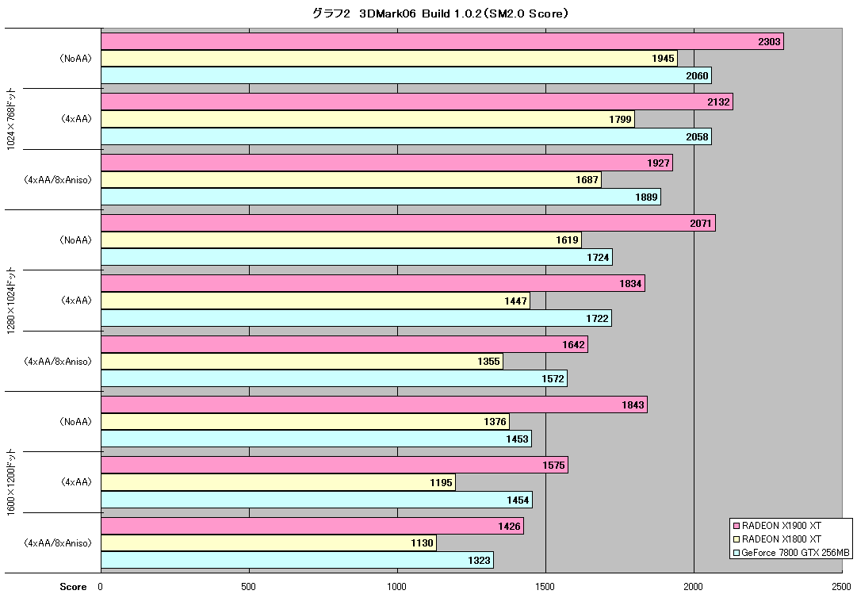This screenshot has width=857, height=598.
Task: Click the 1280×1024 resolution axis label
Action: tap(11, 300)
